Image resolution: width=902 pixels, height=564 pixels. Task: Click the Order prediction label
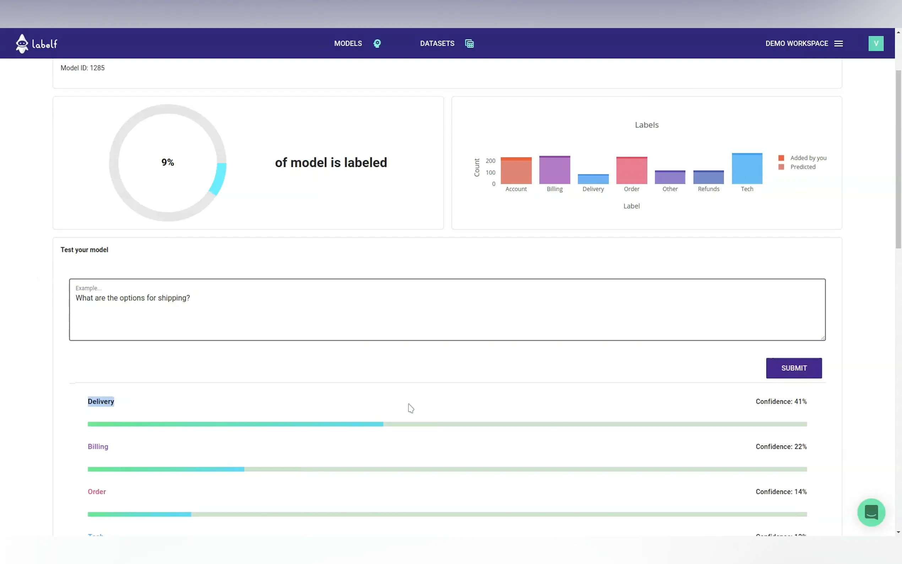click(x=97, y=492)
